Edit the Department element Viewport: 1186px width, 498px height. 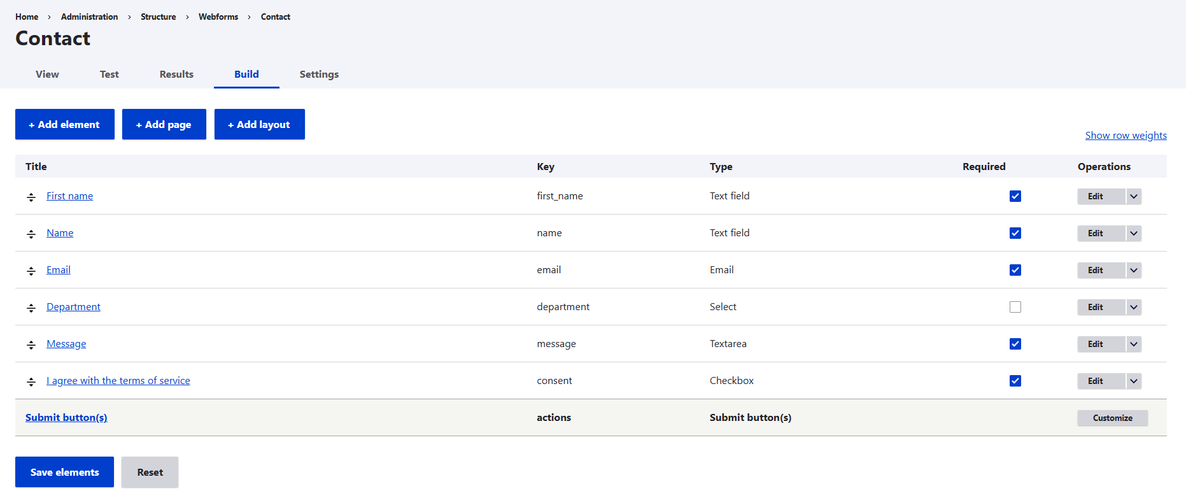point(1101,307)
